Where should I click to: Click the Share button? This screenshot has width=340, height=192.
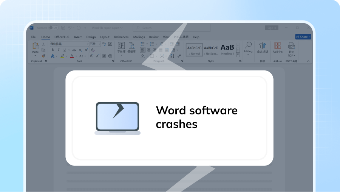pyautogui.click(x=303, y=37)
